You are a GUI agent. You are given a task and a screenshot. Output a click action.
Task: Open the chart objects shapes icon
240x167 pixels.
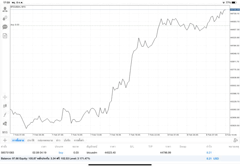pos(5,123)
